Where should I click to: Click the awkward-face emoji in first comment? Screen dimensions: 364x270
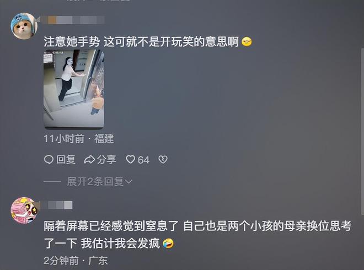point(247,42)
